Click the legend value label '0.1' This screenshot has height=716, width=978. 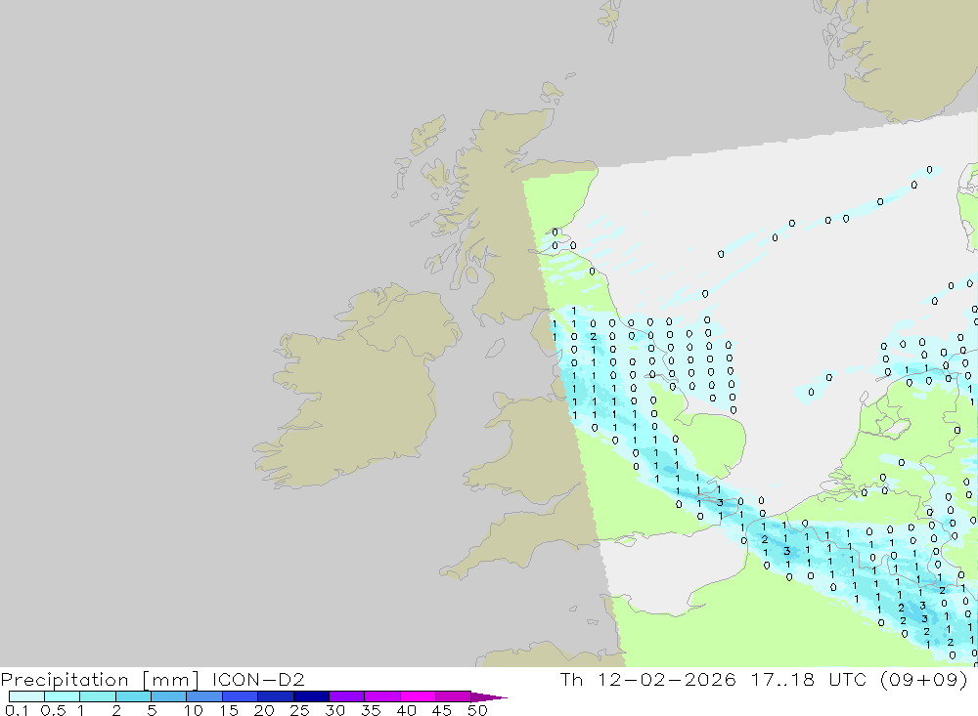[16, 710]
